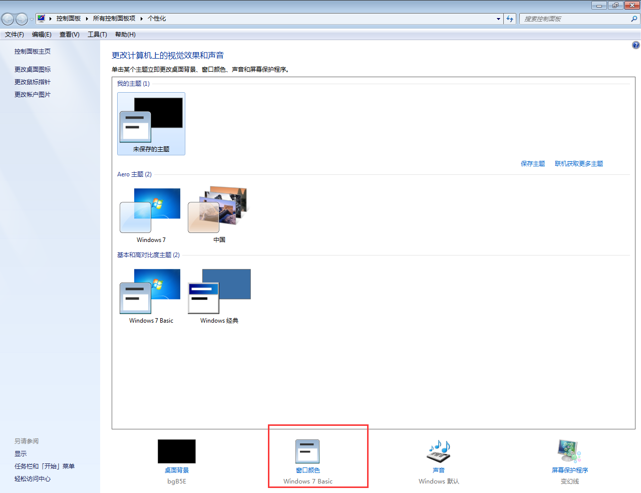Image resolution: width=641 pixels, height=493 pixels.
Task: Click 联机获取更多主题 link
Action: (579, 164)
